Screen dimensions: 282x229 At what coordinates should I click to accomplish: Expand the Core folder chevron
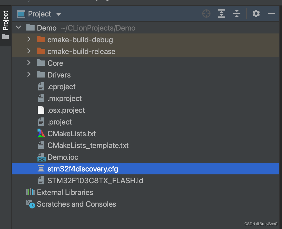[x=29, y=63]
